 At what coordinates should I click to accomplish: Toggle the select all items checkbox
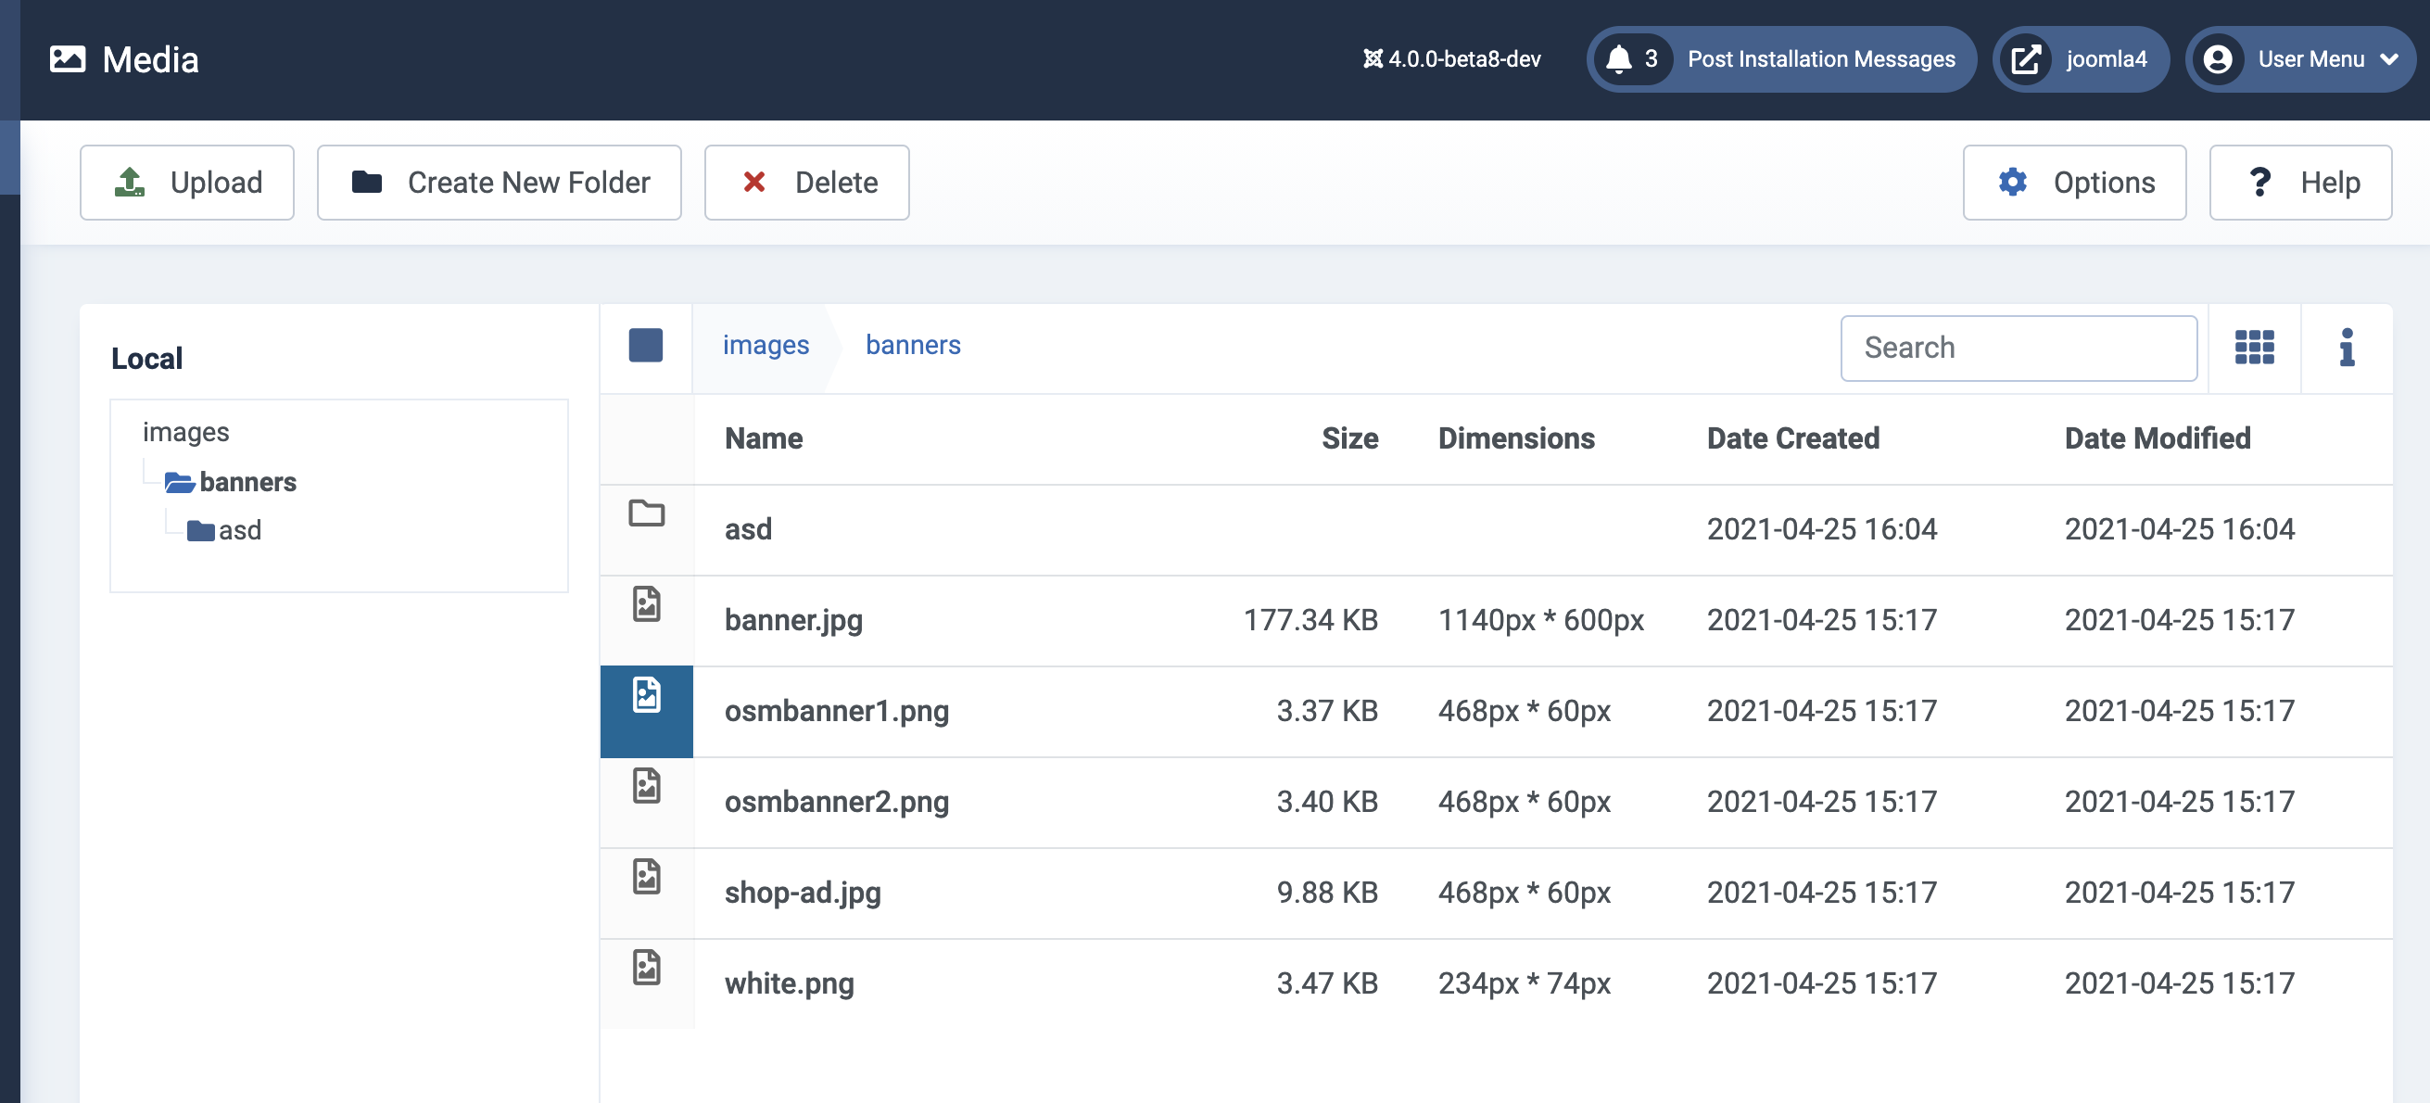coord(645,346)
